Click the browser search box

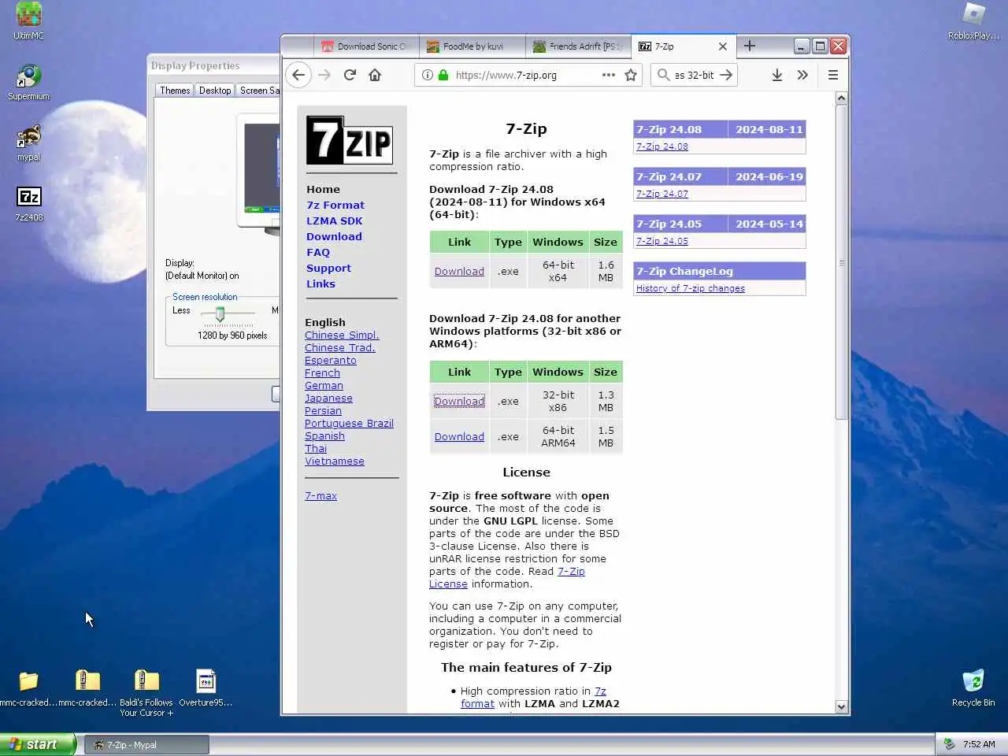[x=695, y=75]
